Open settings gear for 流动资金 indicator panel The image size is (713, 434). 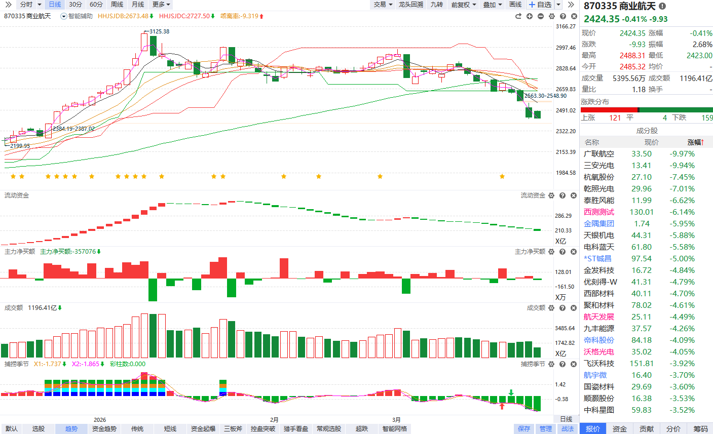click(x=551, y=195)
